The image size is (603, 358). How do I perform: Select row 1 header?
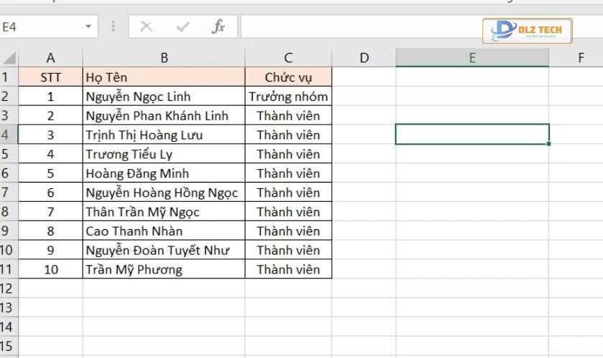pyautogui.click(x=9, y=77)
